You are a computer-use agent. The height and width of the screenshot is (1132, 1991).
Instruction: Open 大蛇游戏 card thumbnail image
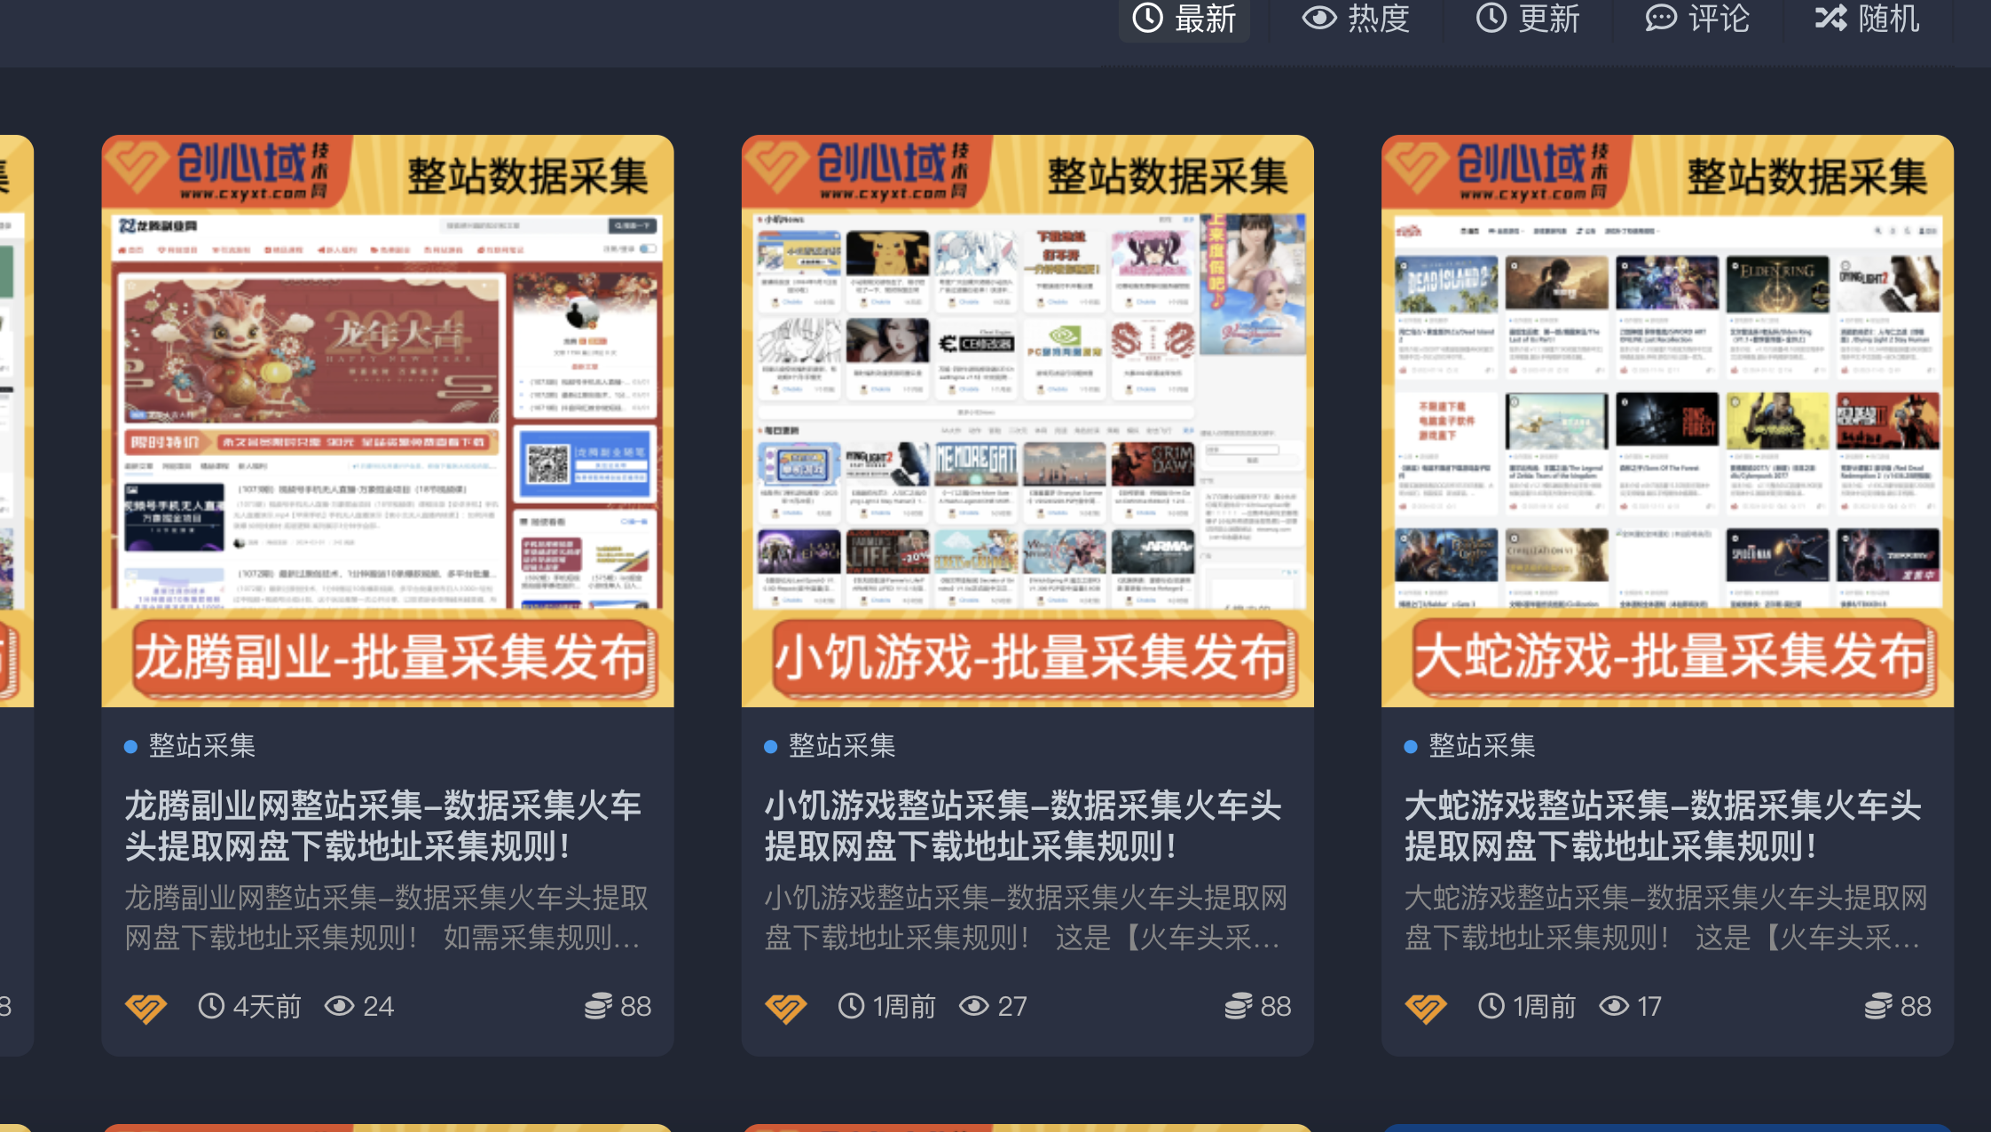pos(1667,421)
